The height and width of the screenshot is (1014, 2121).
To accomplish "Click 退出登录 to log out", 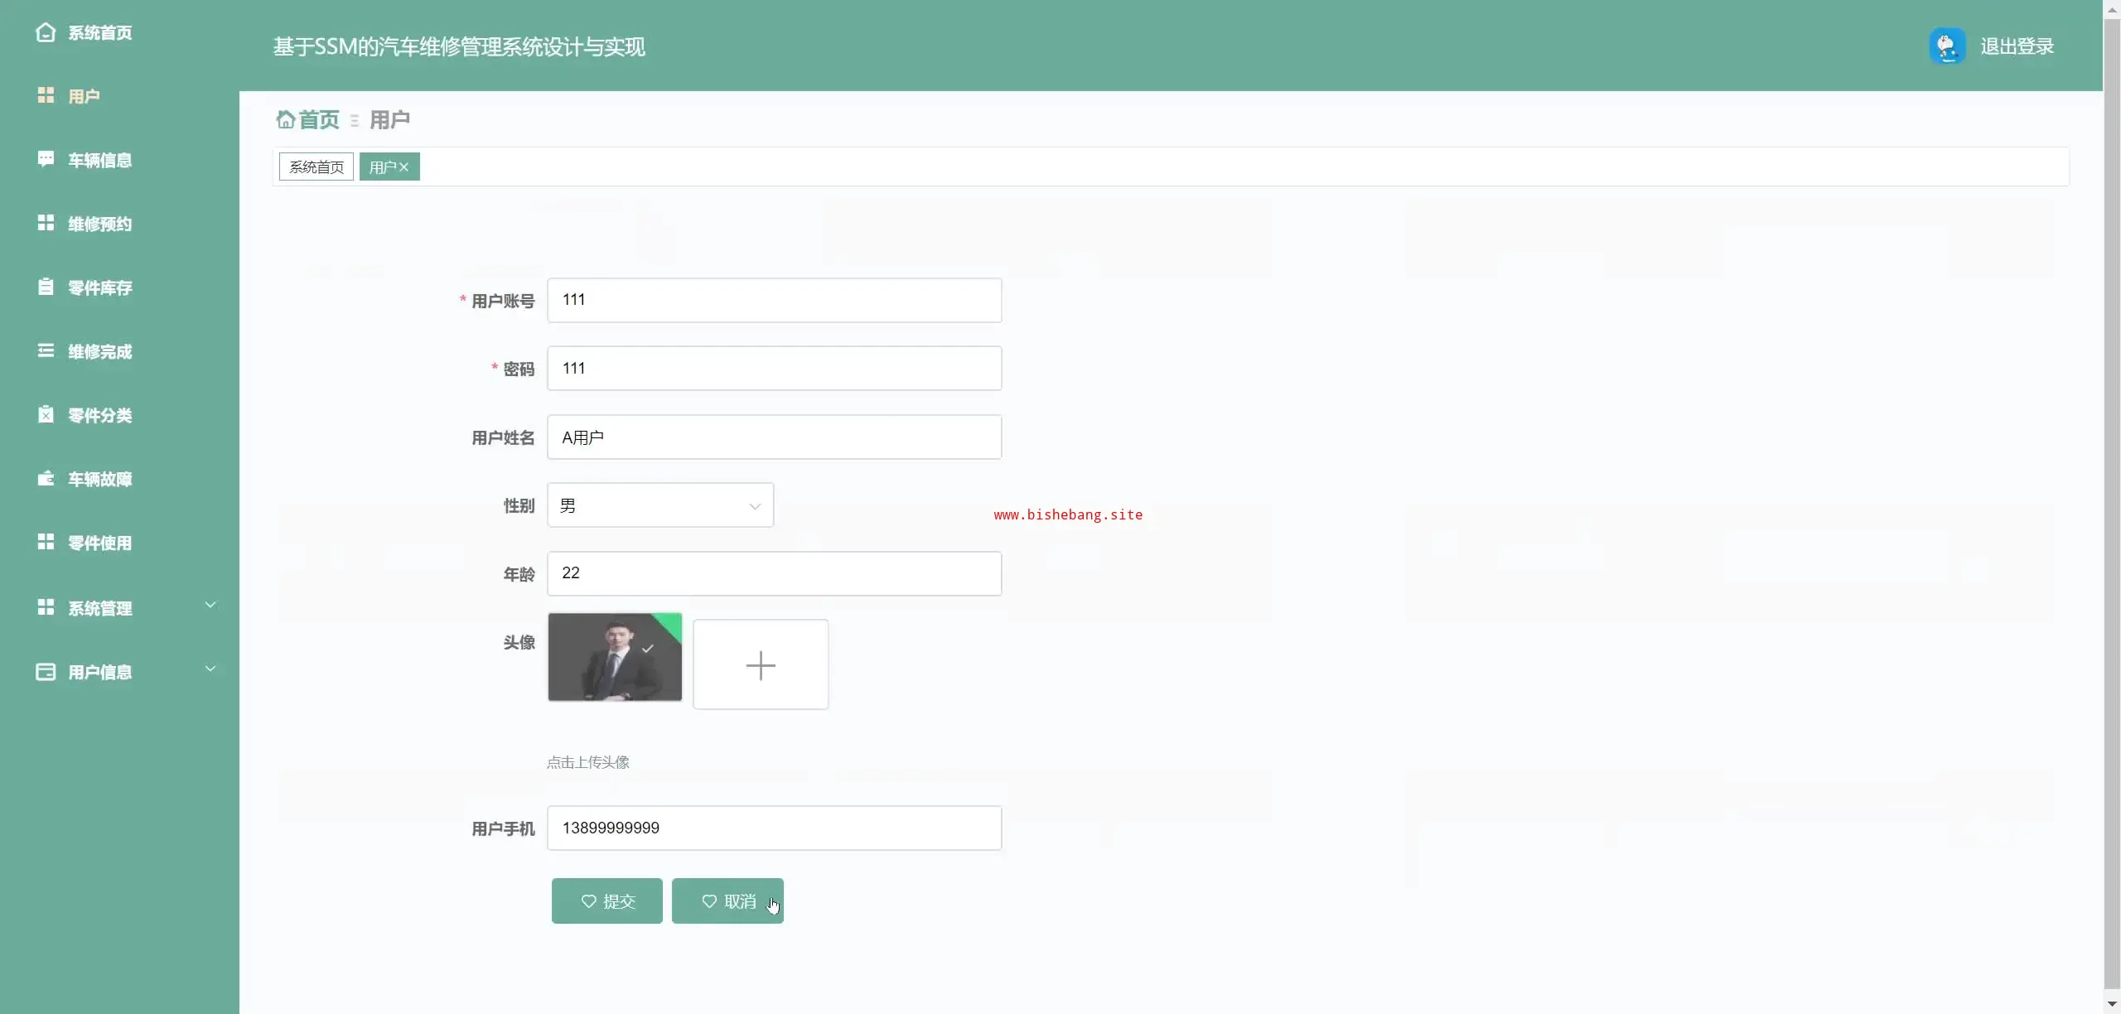I will tap(2017, 46).
